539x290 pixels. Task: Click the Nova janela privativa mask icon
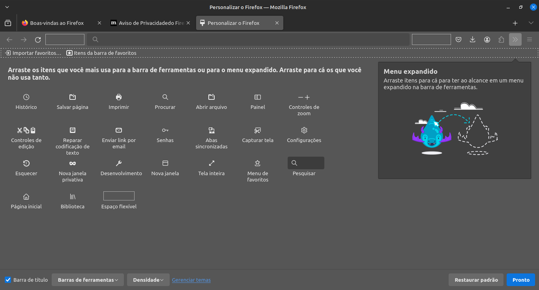[x=73, y=163]
